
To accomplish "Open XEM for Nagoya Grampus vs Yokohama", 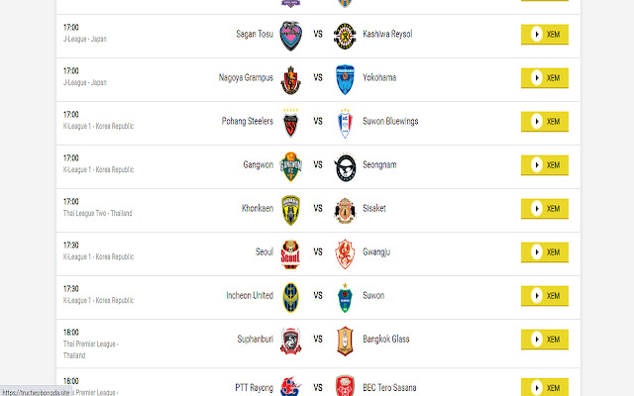I will tap(545, 78).
